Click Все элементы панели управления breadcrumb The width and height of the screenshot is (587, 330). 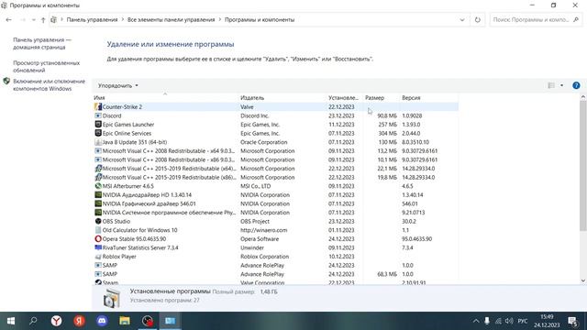(x=172, y=20)
